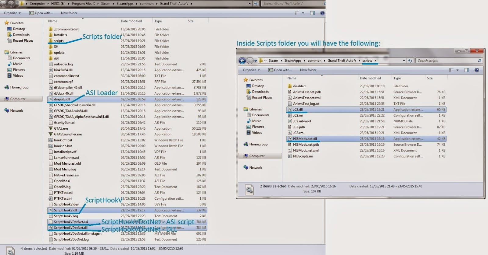The image size is (488, 255).
Task: Select ScriptHookV.dll file
Action: point(65,210)
